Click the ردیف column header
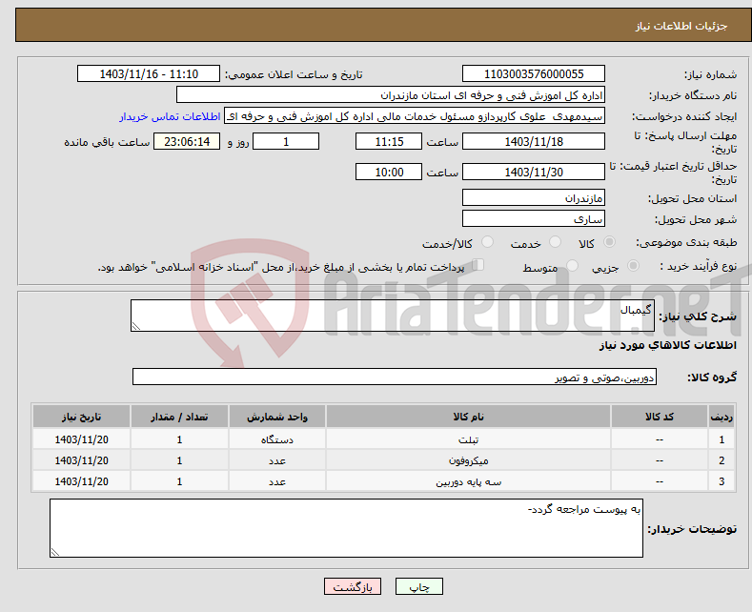 [722, 417]
